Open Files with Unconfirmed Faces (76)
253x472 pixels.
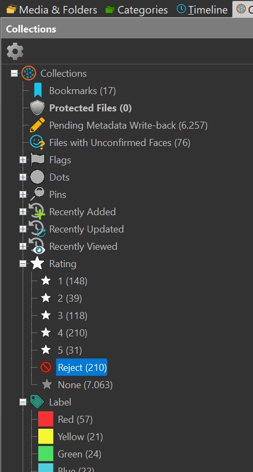click(120, 142)
